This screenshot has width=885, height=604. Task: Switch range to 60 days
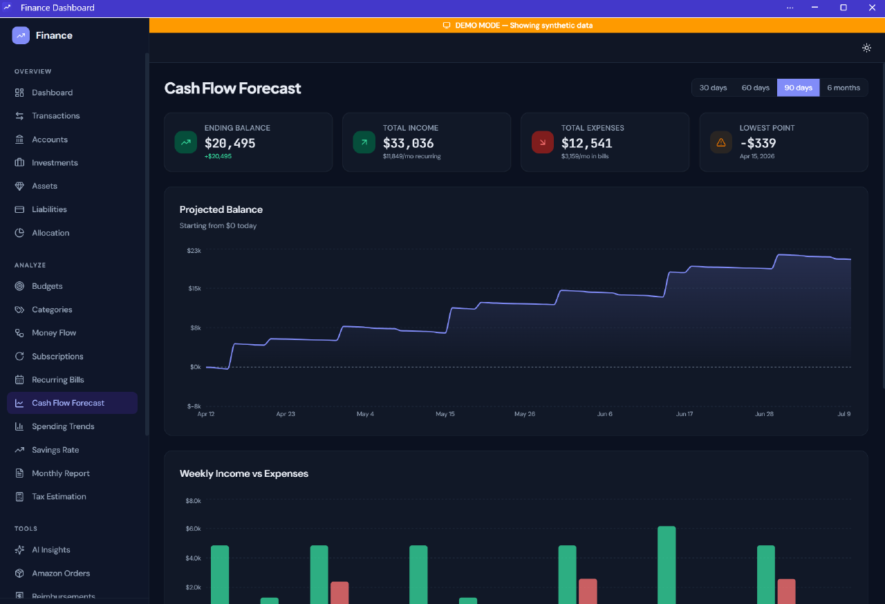pyautogui.click(x=755, y=87)
